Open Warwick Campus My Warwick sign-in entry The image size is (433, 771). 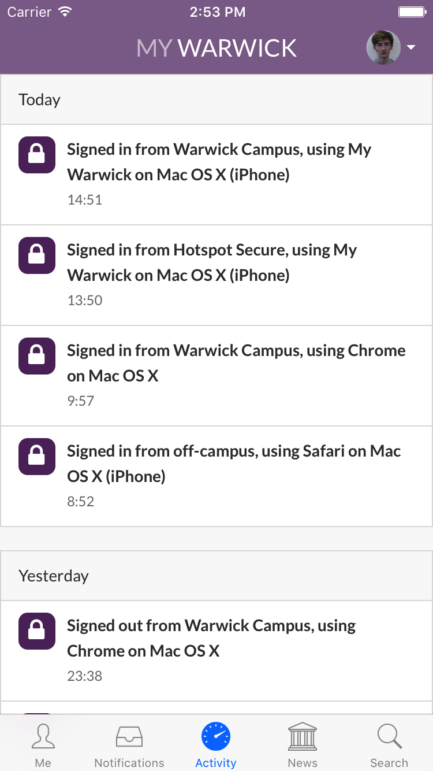point(231,175)
